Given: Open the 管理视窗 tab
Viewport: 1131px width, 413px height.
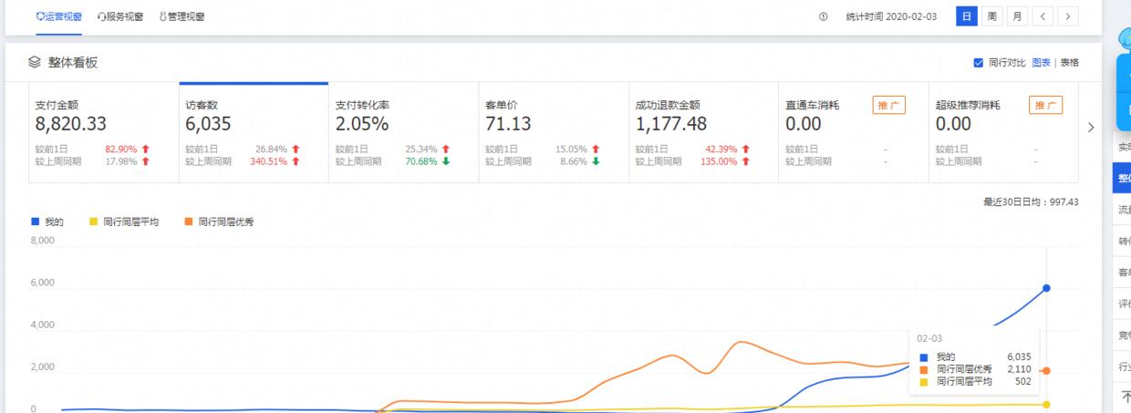Looking at the screenshot, I should pyautogui.click(x=182, y=16).
